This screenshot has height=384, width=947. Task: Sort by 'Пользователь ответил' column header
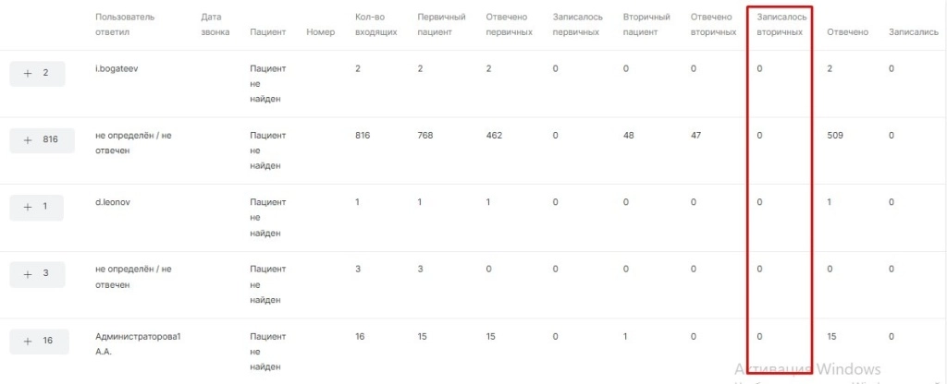tap(126, 25)
